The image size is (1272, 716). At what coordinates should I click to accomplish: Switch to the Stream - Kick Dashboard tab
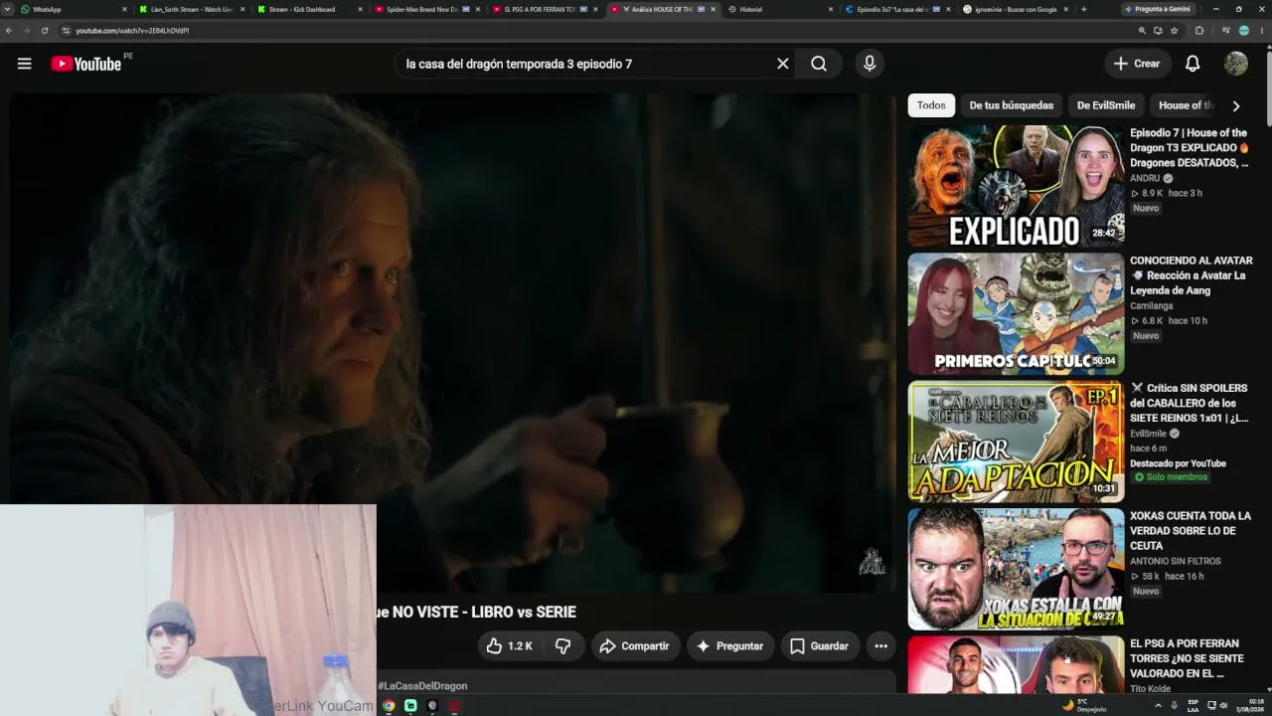(309, 9)
